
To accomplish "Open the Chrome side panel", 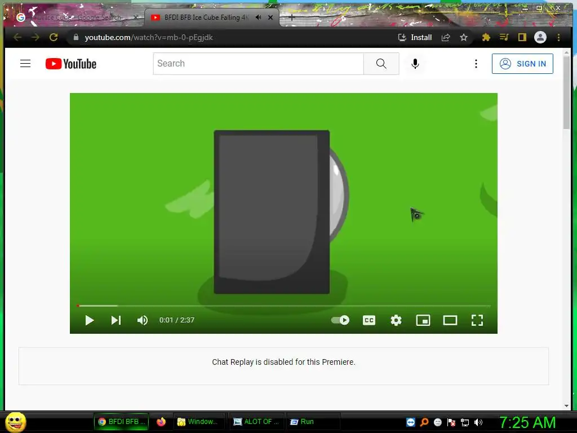I will click(522, 37).
